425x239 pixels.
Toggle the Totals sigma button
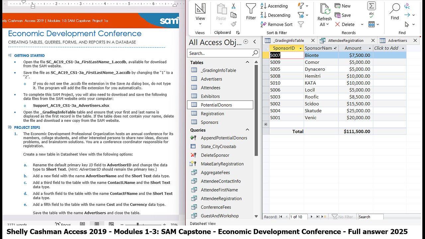(x=372, y=6)
